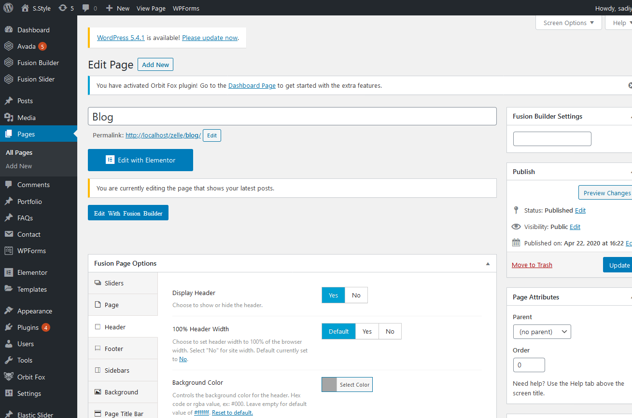Collapse the Fusion Page Options panel
632x418 pixels.
(488, 264)
